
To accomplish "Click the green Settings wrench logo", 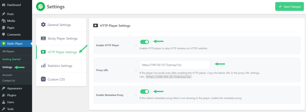I will pyautogui.click(x=40, y=7).
